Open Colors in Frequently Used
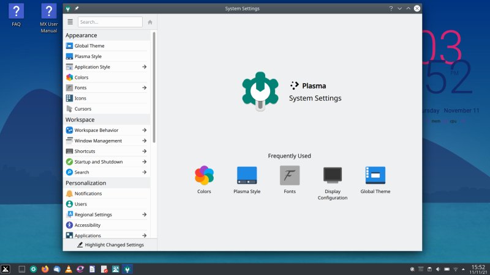490x275 pixels. [x=204, y=176]
